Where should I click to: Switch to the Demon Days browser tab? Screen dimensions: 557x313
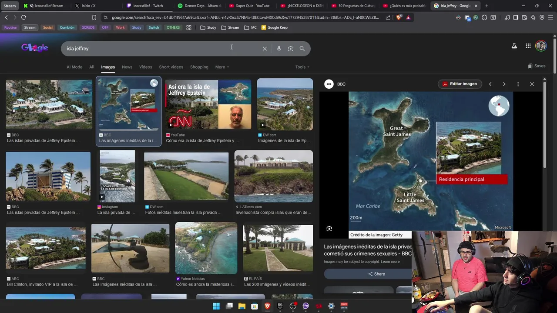click(199, 6)
